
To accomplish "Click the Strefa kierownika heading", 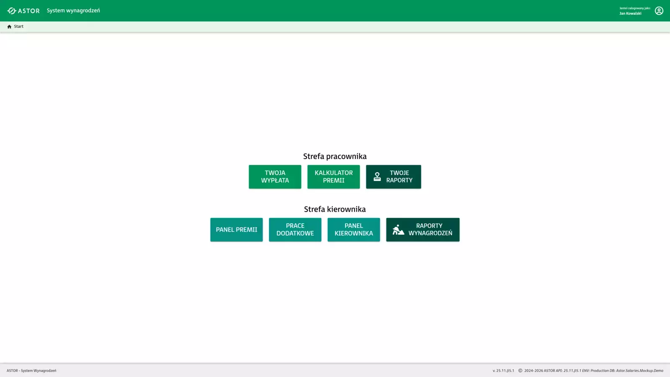I will tap(335, 209).
